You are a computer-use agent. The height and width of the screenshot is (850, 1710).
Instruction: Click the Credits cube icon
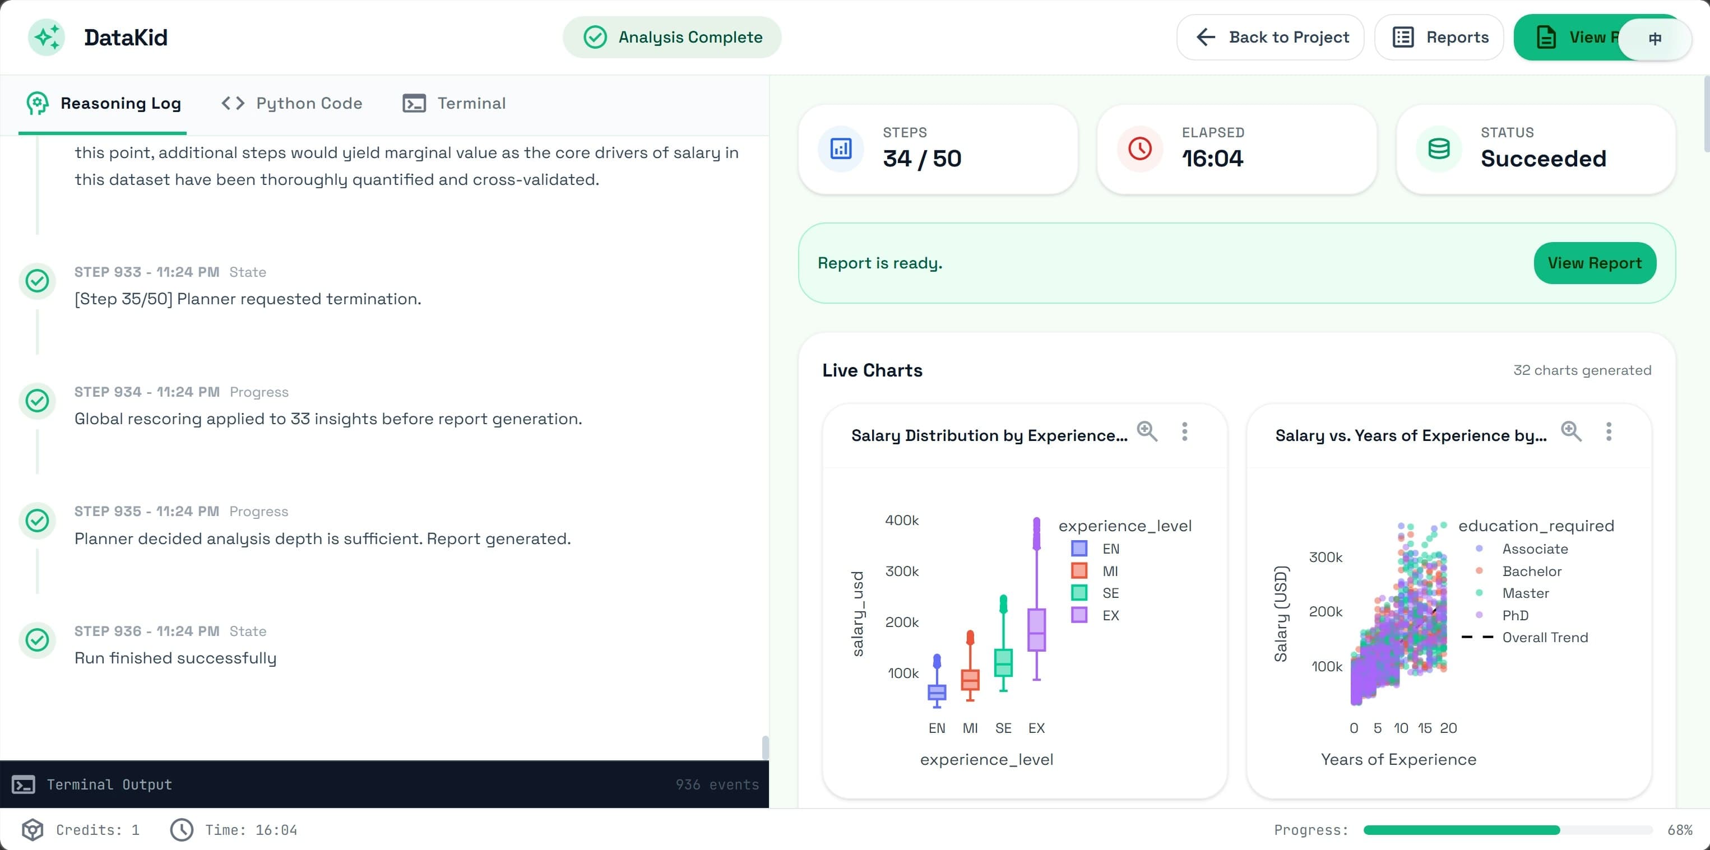[x=33, y=829]
